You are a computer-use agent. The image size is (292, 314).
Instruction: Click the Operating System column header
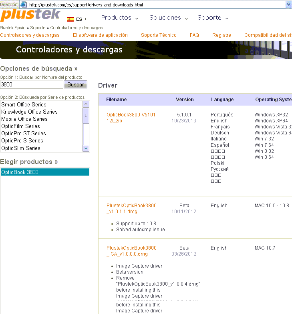274,100
